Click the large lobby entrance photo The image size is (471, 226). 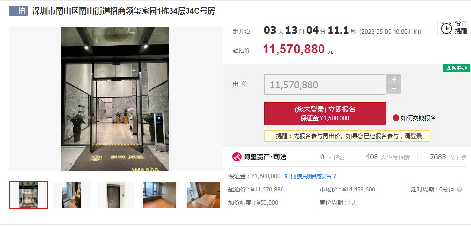pos(115,99)
